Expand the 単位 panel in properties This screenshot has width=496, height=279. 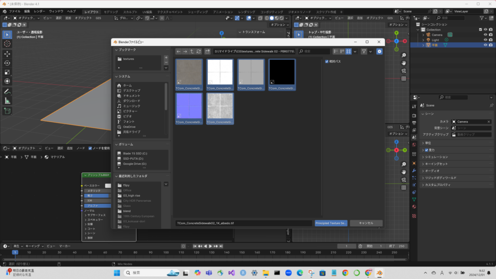[423, 143]
